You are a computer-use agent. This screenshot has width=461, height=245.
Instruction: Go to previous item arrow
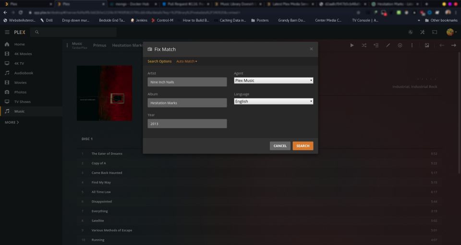pos(442,45)
